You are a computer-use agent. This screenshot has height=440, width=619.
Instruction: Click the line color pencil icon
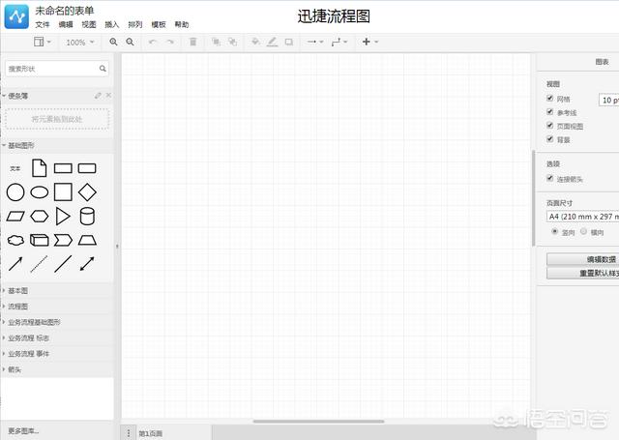tap(272, 42)
